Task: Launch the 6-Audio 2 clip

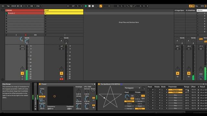Action: [6, 13]
